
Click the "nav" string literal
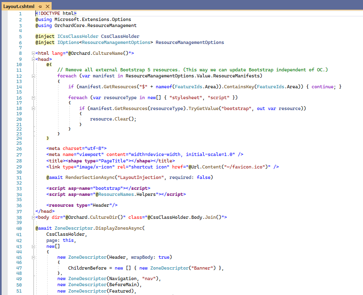pos(148,278)
